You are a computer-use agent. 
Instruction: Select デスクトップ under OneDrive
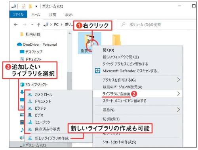[34, 52]
